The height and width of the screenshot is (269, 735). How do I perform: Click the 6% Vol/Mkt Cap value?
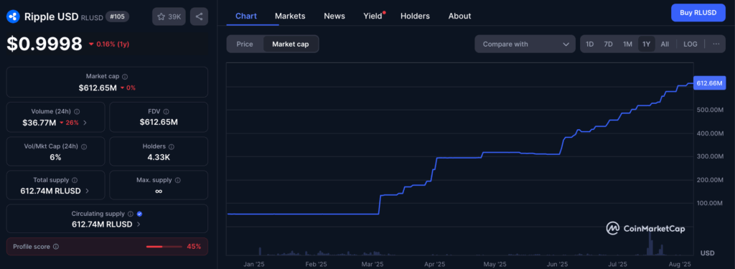[55, 157]
